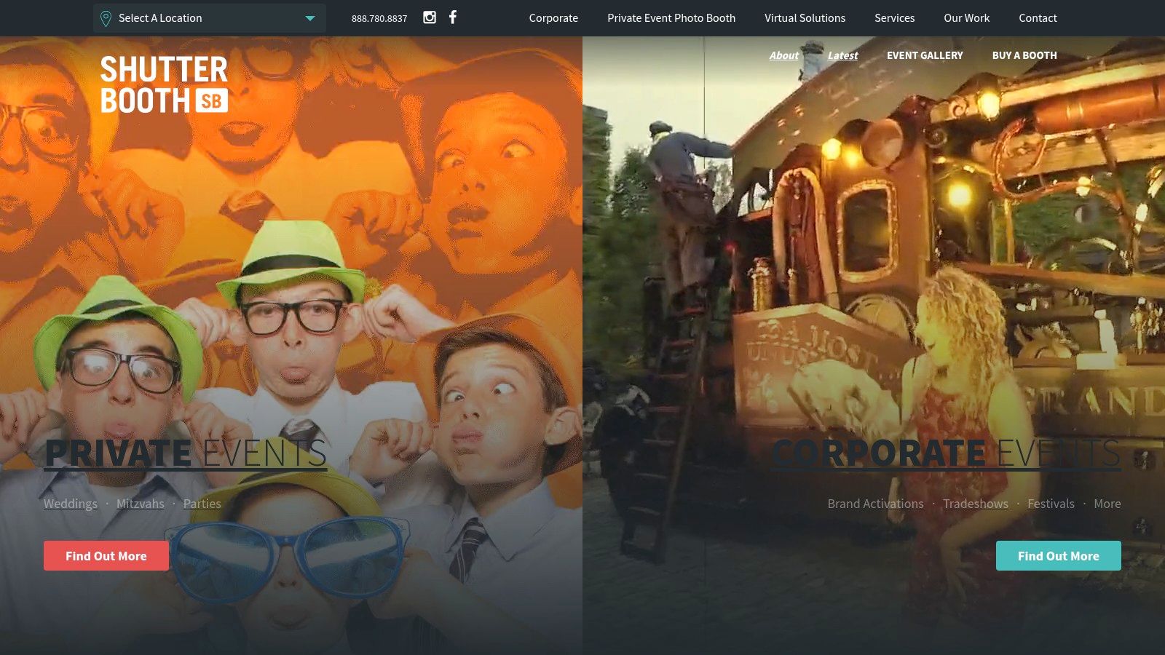Open the Event Gallery
The image size is (1165, 655).
(925, 55)
